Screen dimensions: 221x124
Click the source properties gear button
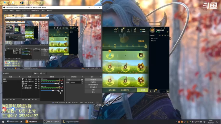pyautogui.click(x=36, y=73)
